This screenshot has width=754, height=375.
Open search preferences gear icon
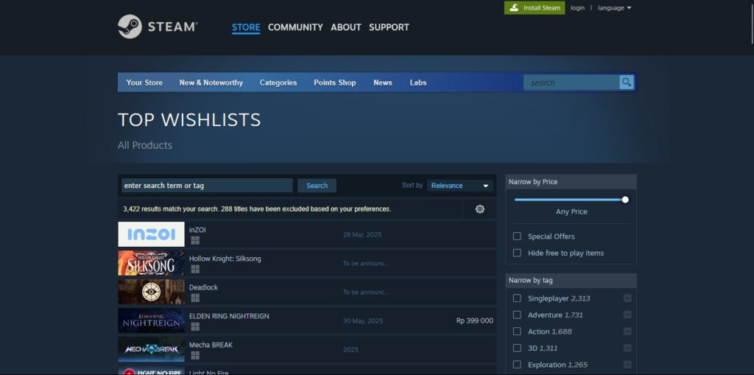[479, 209]
